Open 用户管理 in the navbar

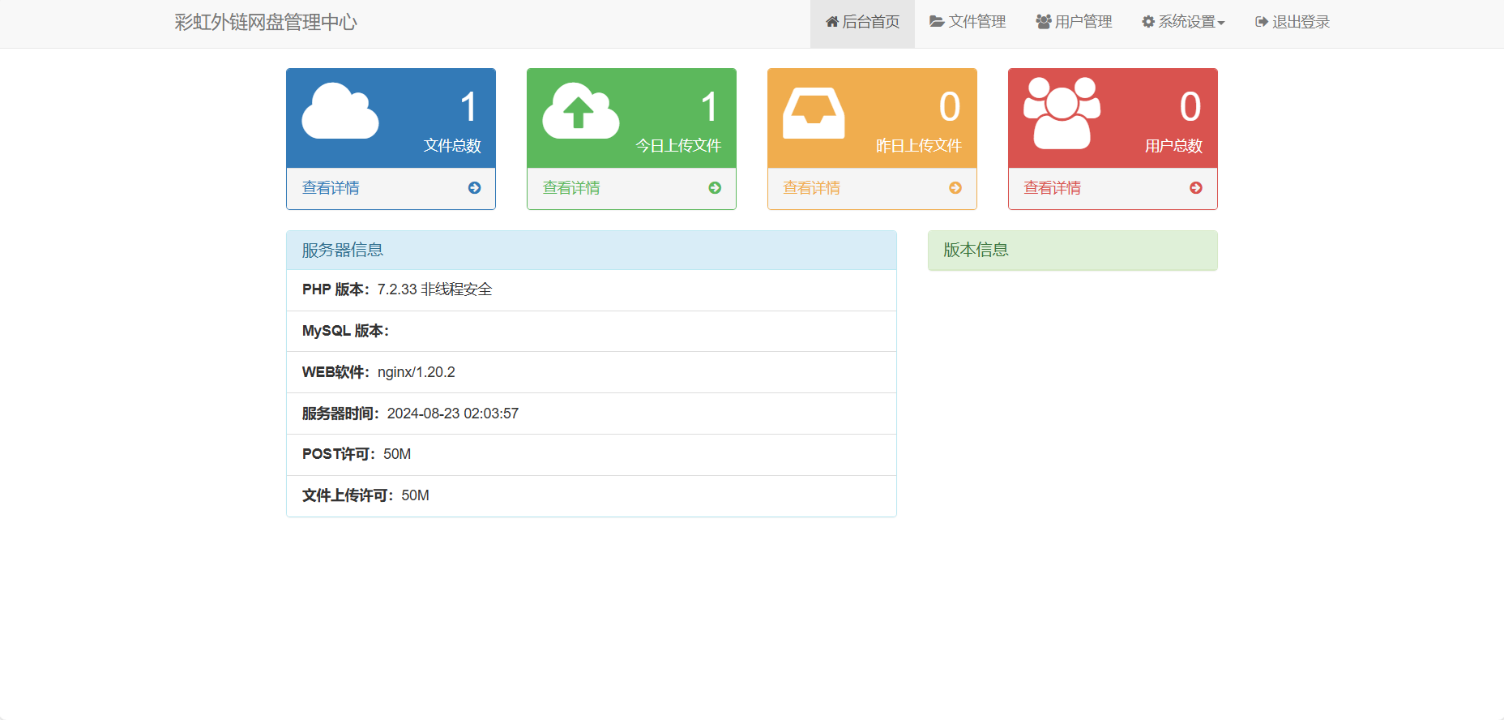(x=1074, y=22)
